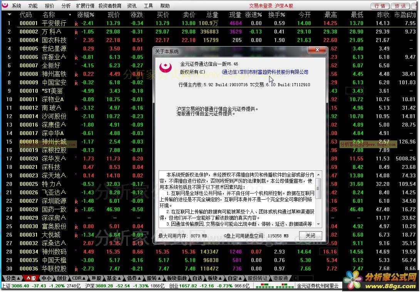
Task: Close the 关于本系统 dialog with X
Action: [318, 50]
